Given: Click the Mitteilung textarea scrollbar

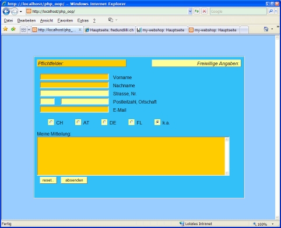Looking at the screenshot, I should click(227, 156).
